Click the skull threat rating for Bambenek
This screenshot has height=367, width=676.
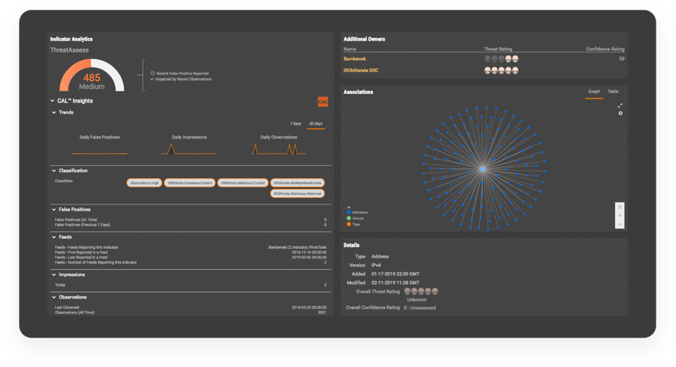point(501,59)
